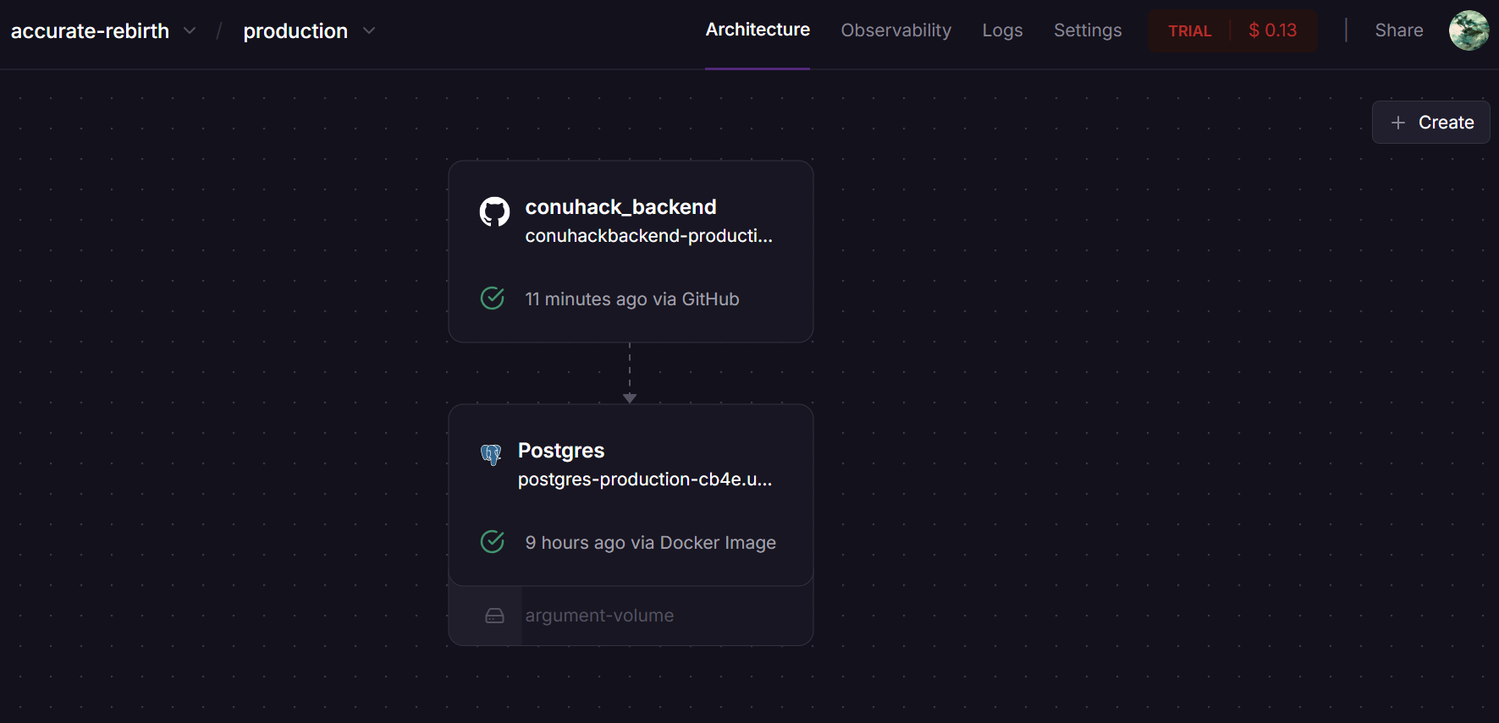Click the volume disk icon beside argument-volume
1499x723 pixels.
coord(495,616)
